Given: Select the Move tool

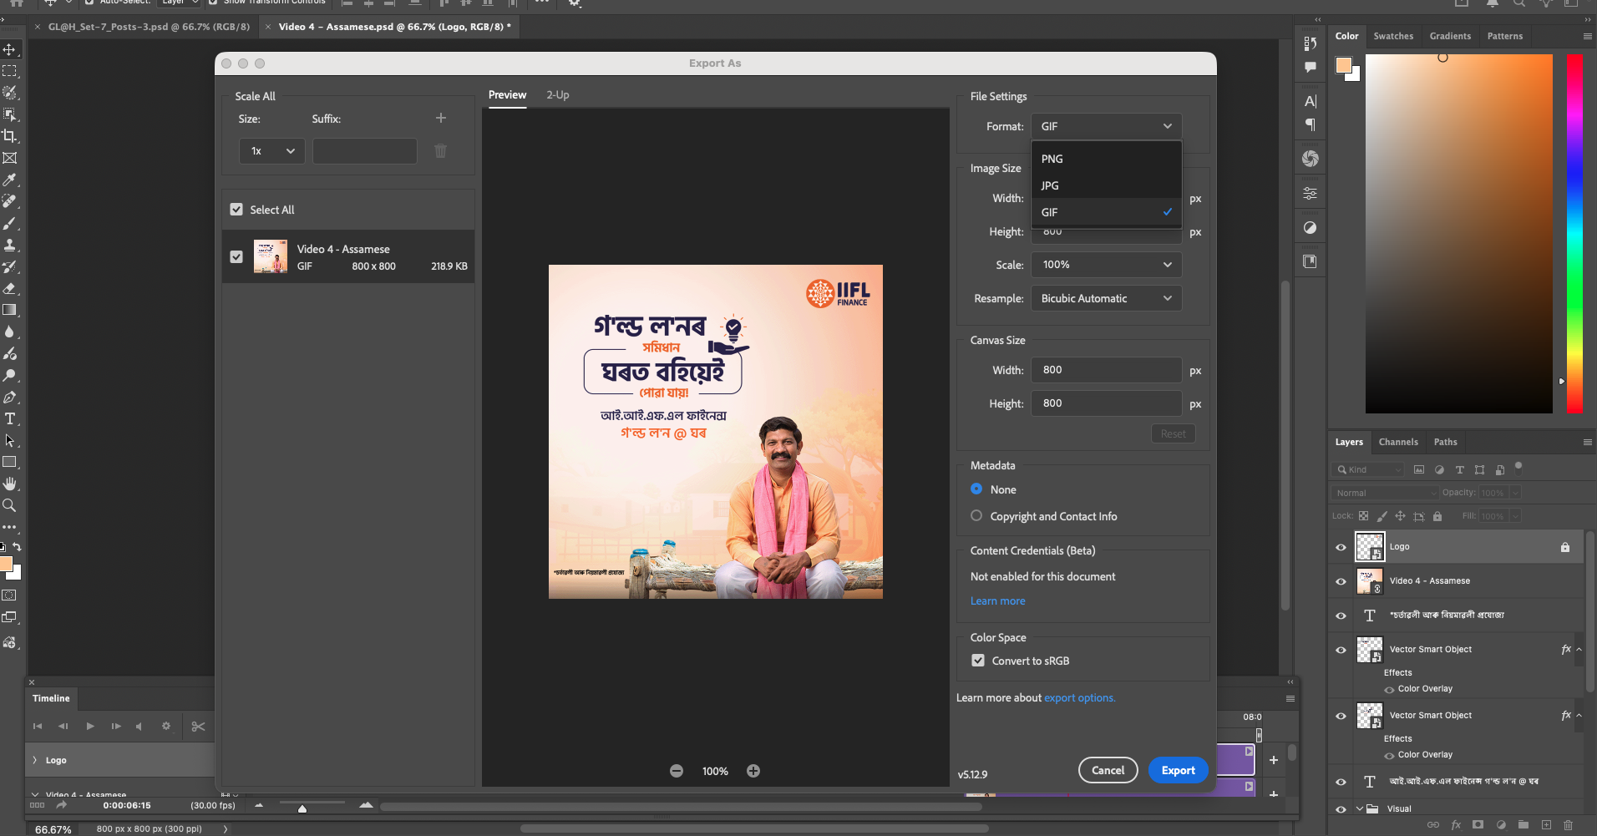Looking at the screenshot, I should tap(10, 49).
